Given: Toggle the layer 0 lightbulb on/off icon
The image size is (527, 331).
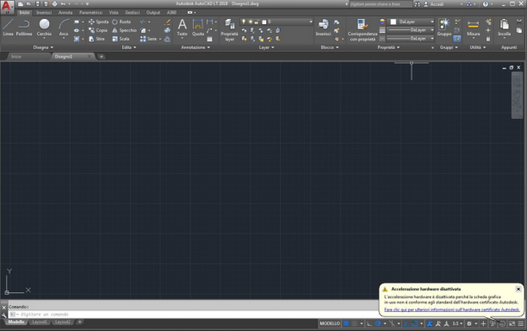Looking at the screenshot, I should tap(244, 22).
